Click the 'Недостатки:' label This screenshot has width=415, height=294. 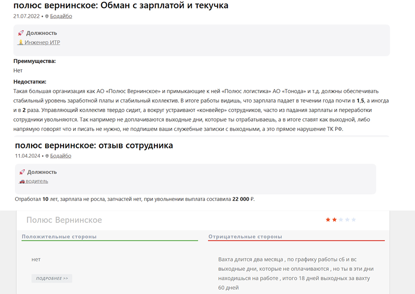point(30,81)
